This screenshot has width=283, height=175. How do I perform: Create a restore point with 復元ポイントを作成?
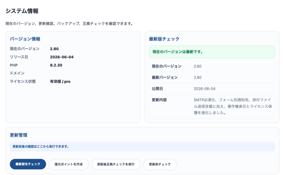point(69,164)
